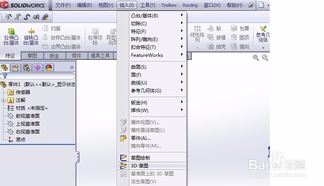Screen dimensions: 324x186
Task: Open the 阵列/镜向(E) submenu
Action: (x=157, y=39)
